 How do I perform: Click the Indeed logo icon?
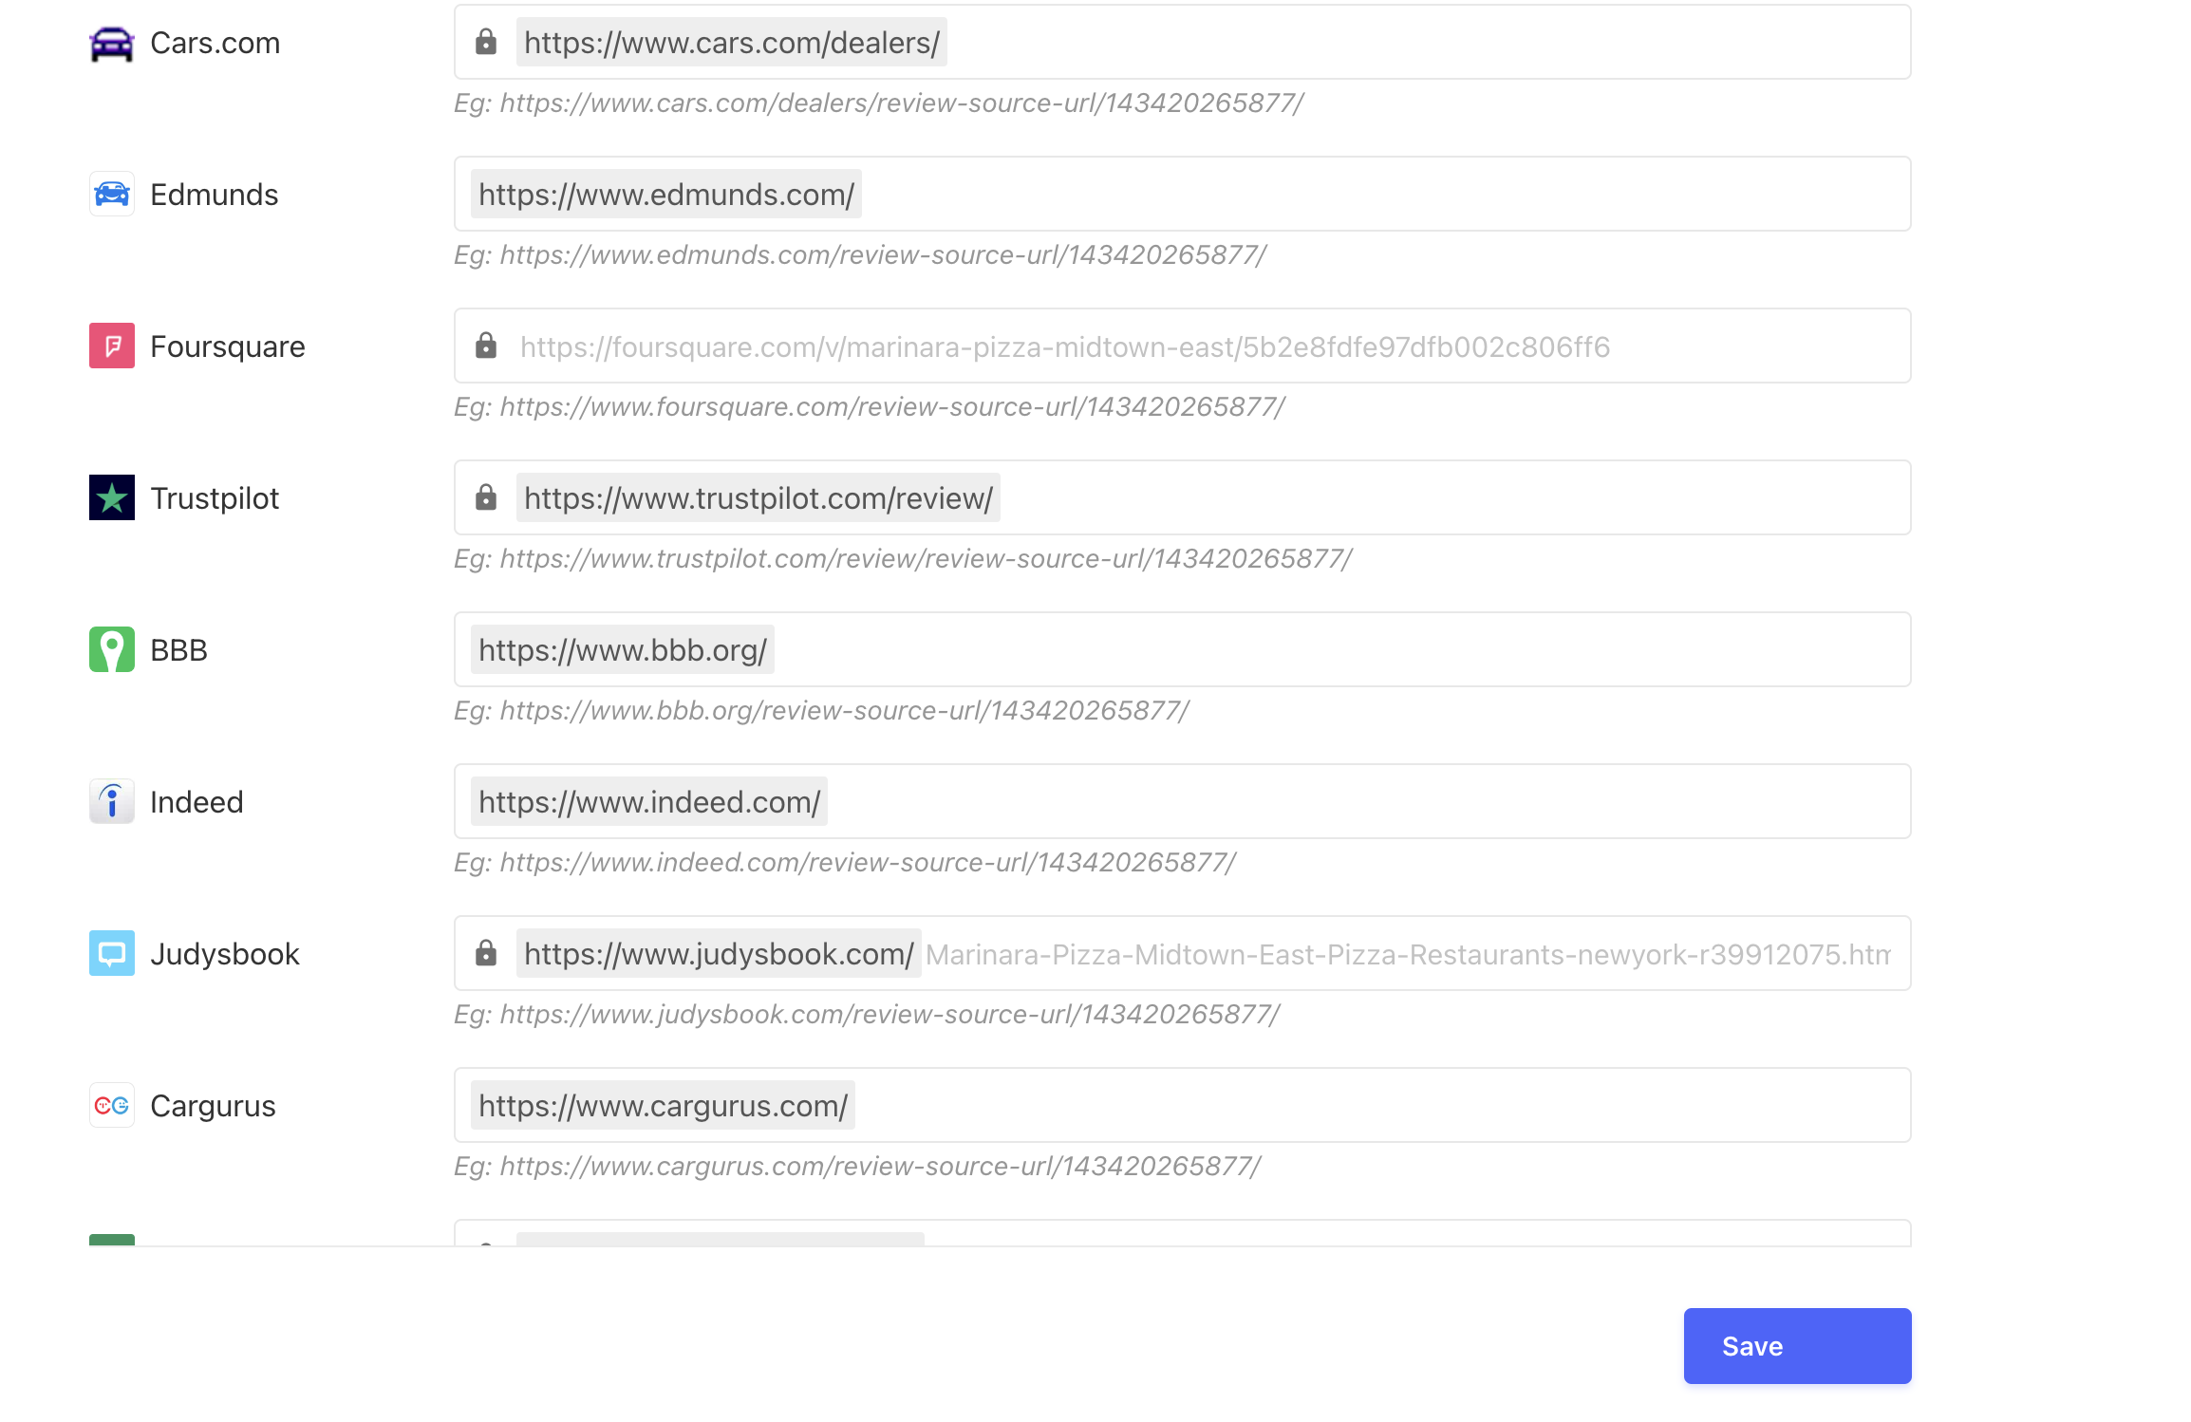[112, 802]
